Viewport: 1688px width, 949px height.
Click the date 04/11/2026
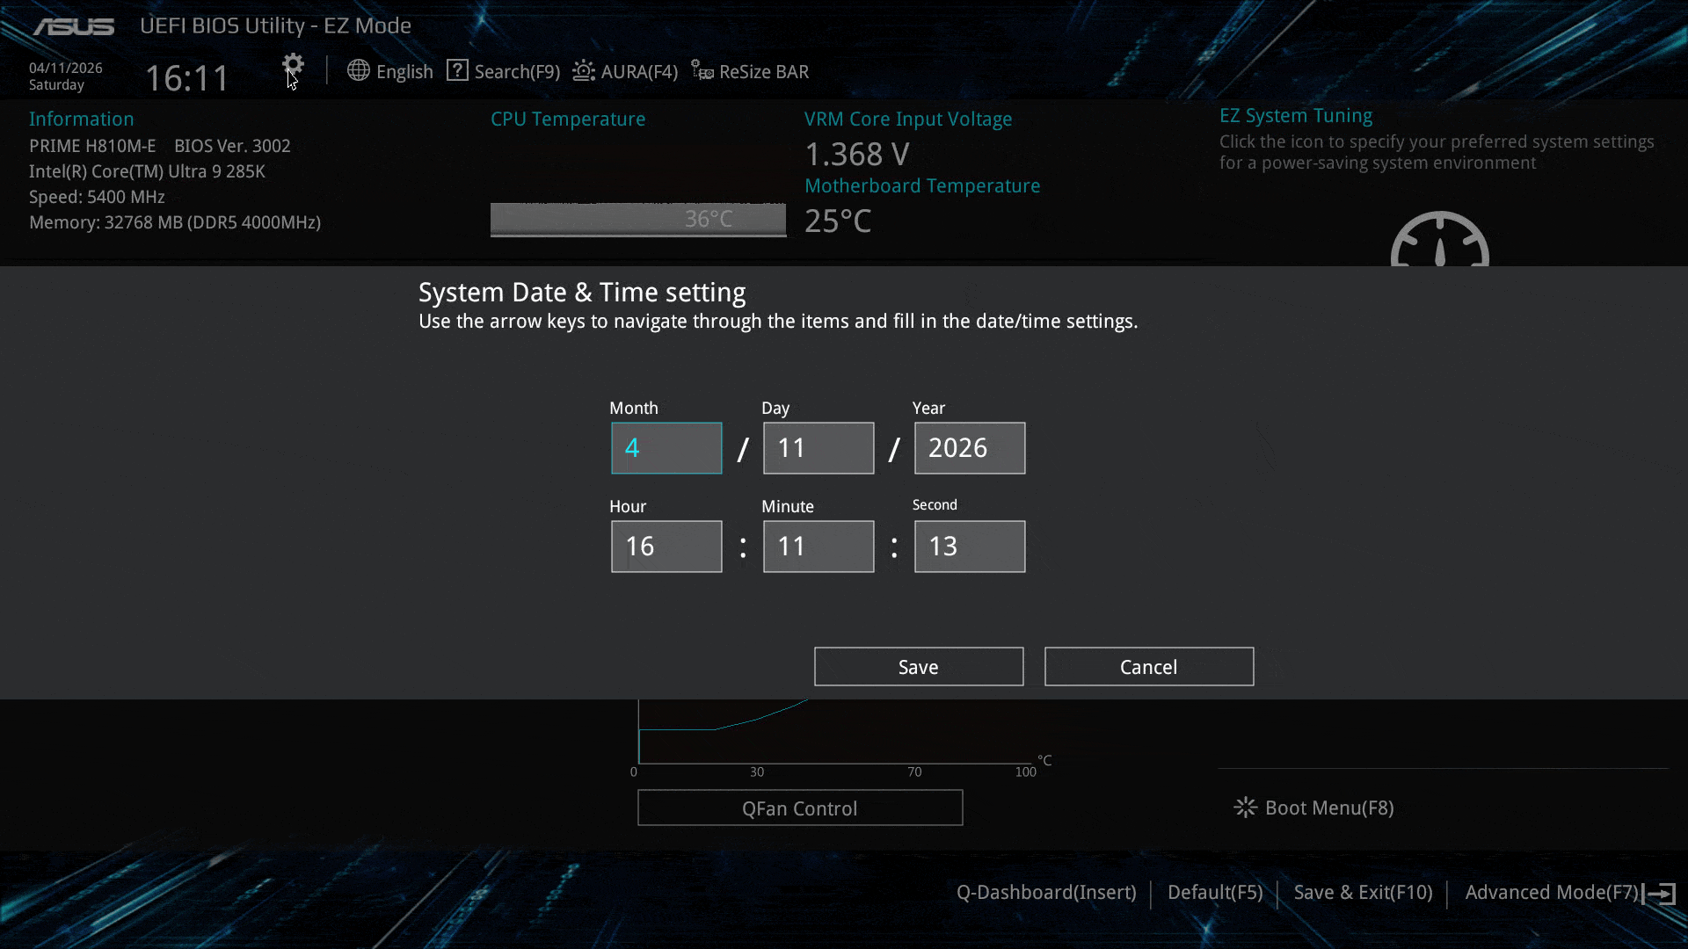pos(66,68)
